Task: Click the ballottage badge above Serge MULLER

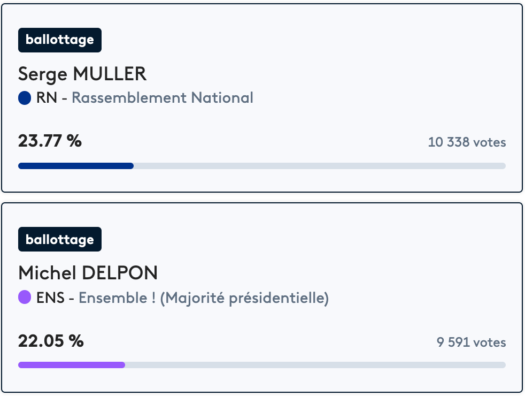Action: coord(60,40)
